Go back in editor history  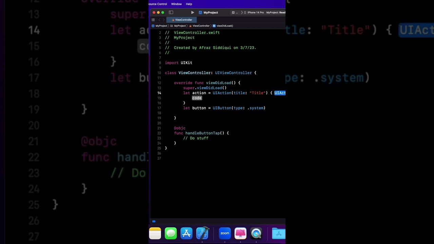click(159, 20)
